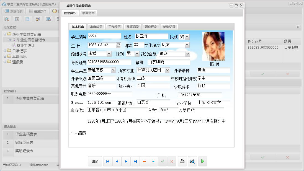The image size is (304, 171).
Task: Open the 使用指南 tab
Action: pyautogui.click(x=88, y=13)
